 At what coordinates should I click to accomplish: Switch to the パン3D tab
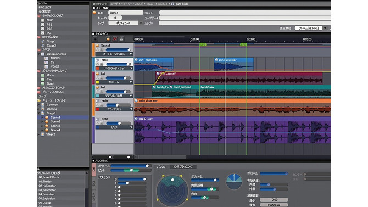161,166
